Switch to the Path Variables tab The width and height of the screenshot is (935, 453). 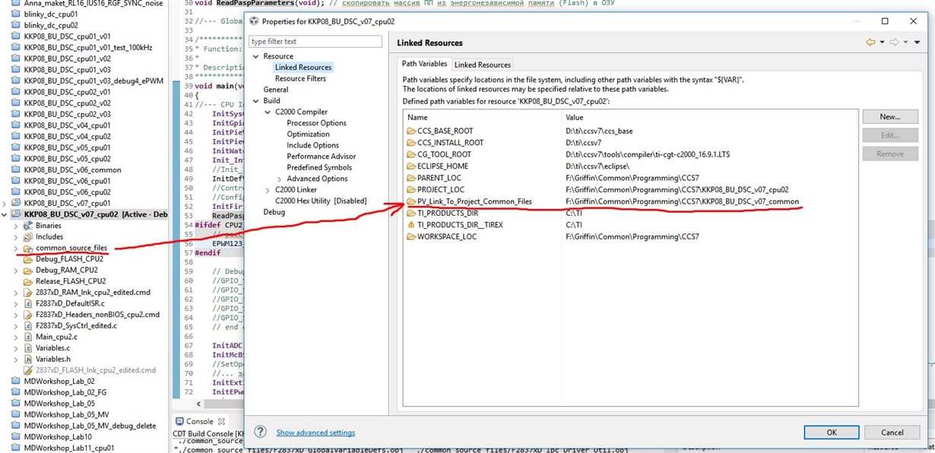(424, 64)
